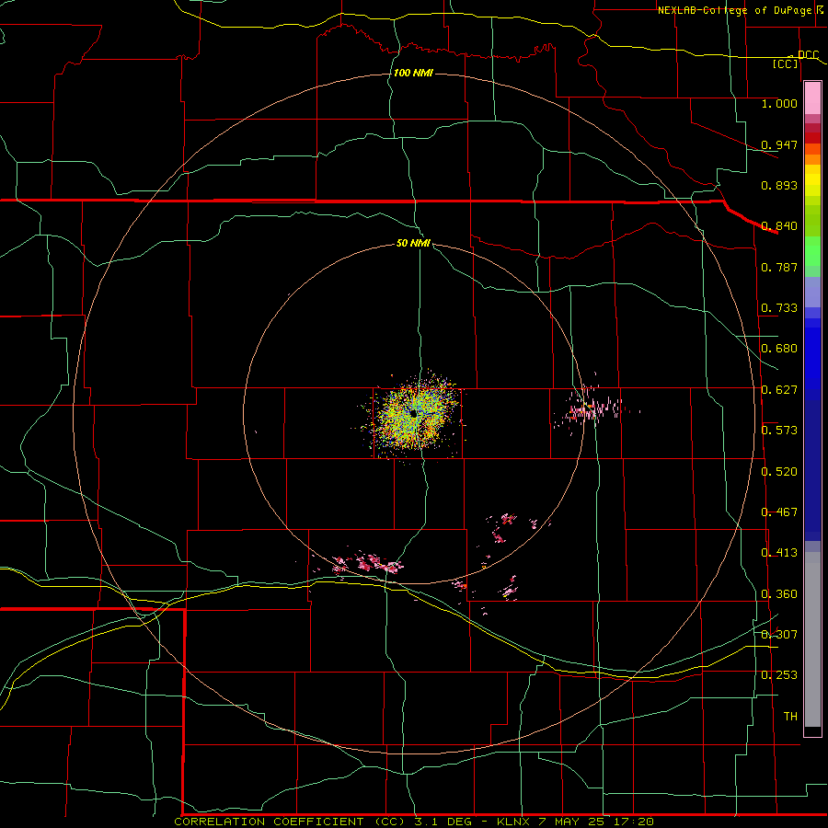
Task: Click the 50 NMI range ring label
Action: pyautogui.click(x=413, y=243)
